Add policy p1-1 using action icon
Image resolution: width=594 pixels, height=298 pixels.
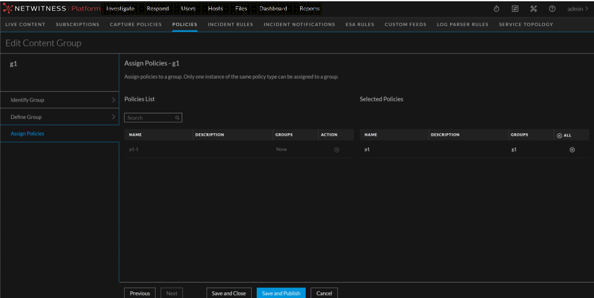[336, 150]
